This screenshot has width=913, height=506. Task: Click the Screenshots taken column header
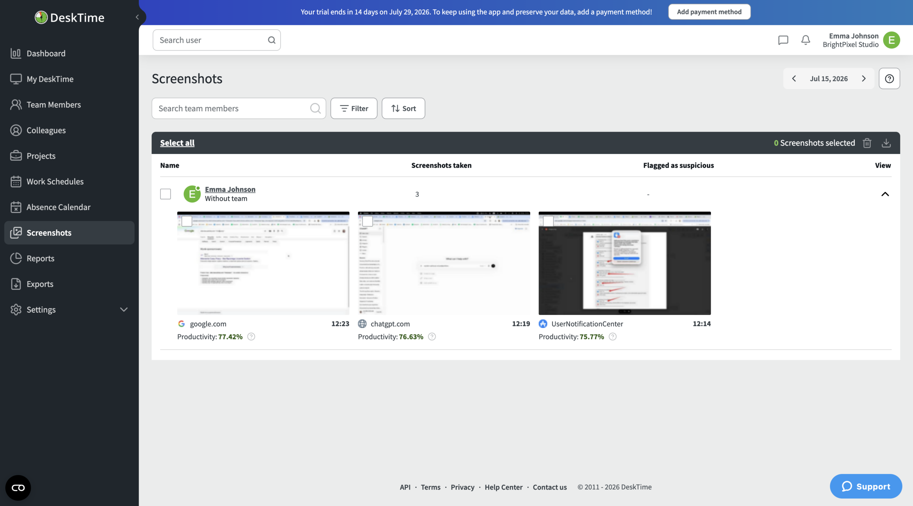pos(441,165)
